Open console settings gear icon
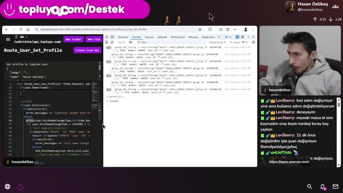 (253, 42)
